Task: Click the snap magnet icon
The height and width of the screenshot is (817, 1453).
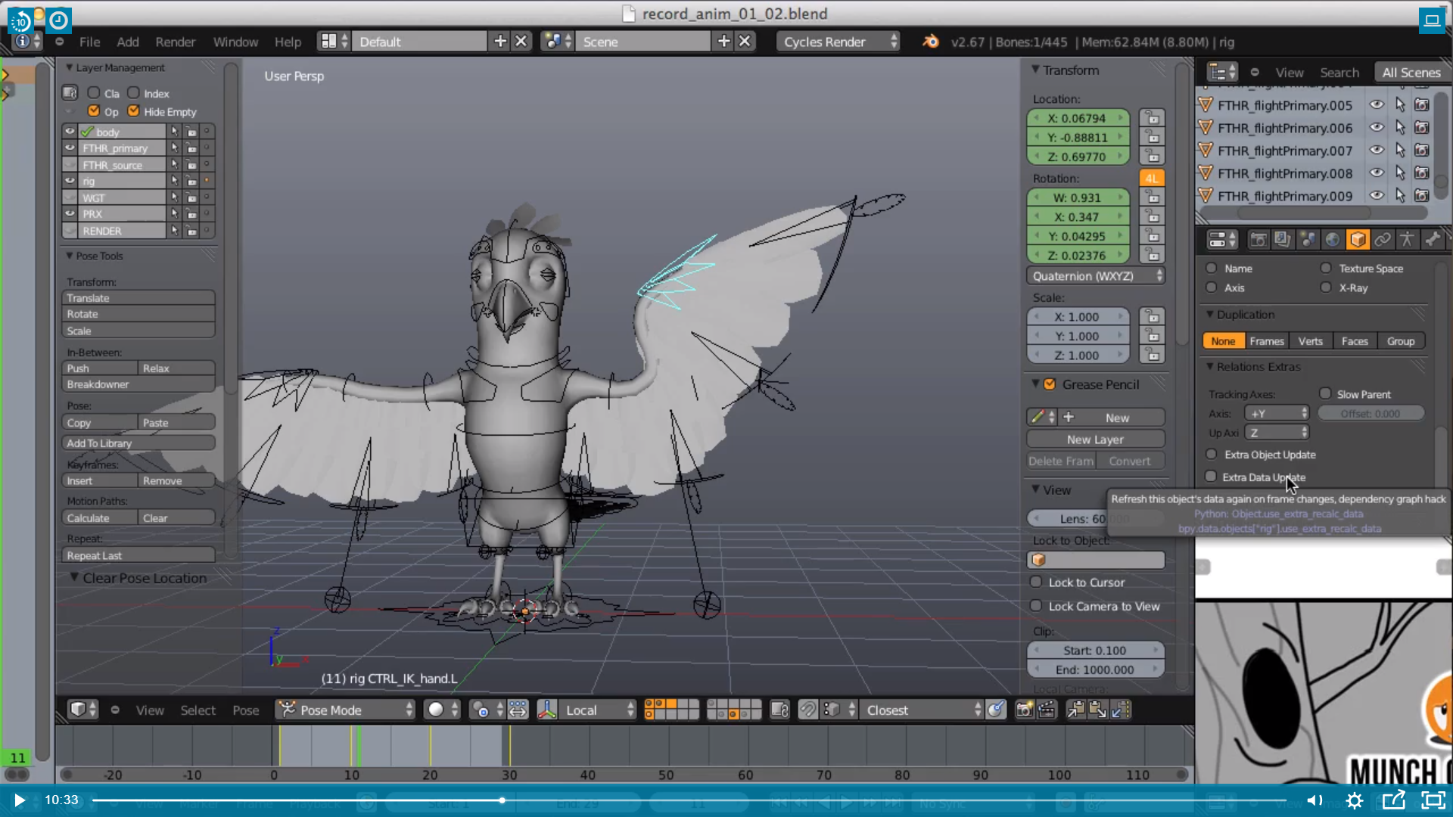Action: pyautogui.click(x=807, y=710)
